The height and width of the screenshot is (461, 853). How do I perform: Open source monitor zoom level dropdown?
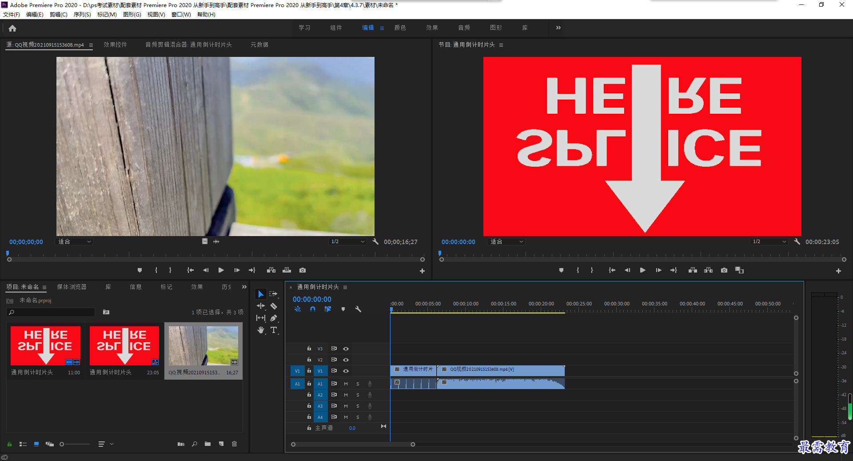[x=74, y=241]
